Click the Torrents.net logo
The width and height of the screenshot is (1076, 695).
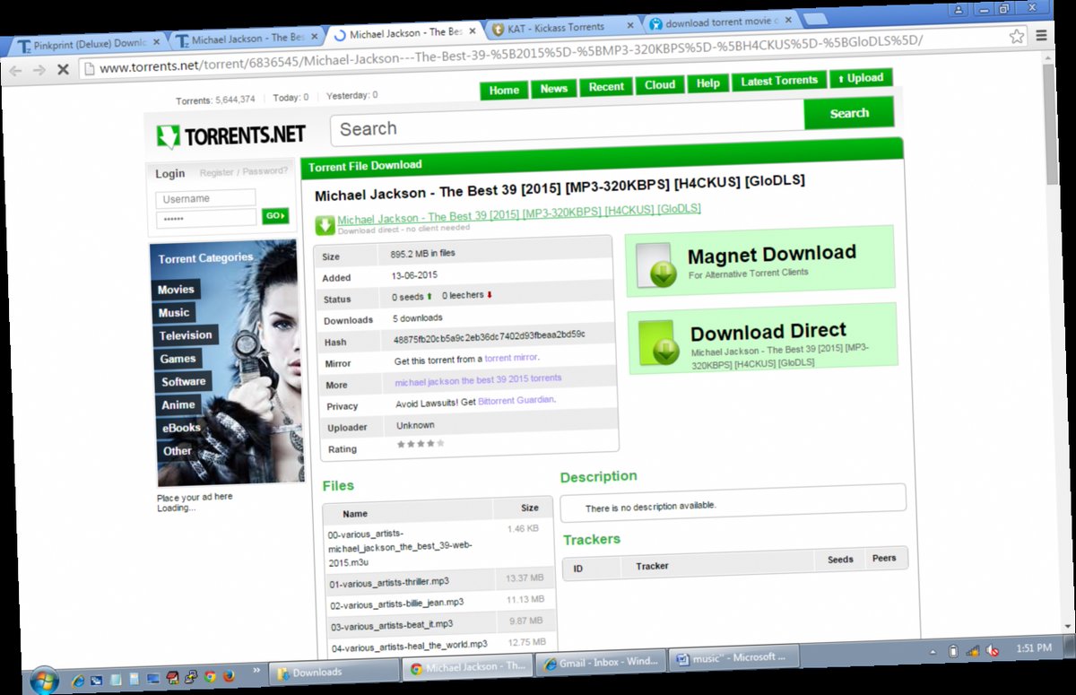click(231, 135)
